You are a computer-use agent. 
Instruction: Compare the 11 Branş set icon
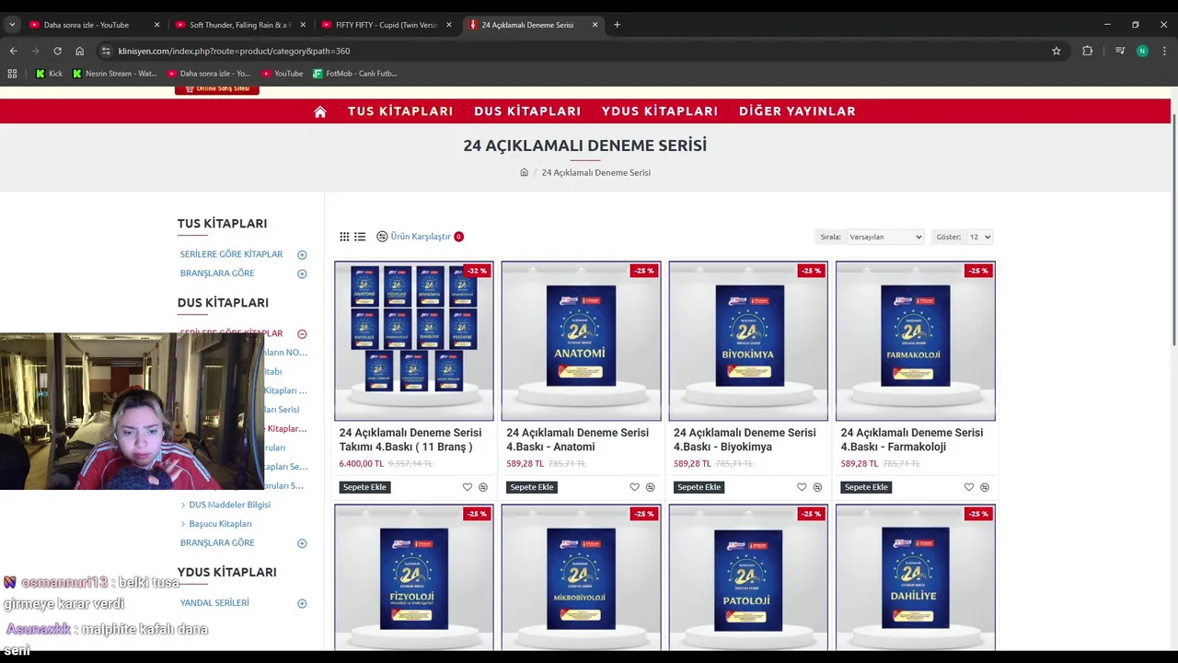tap(483, 487)
